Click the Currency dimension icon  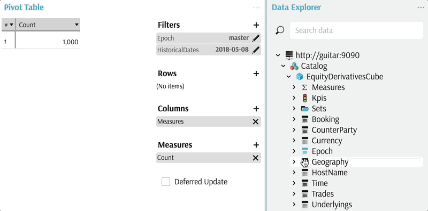coord(305,141)
